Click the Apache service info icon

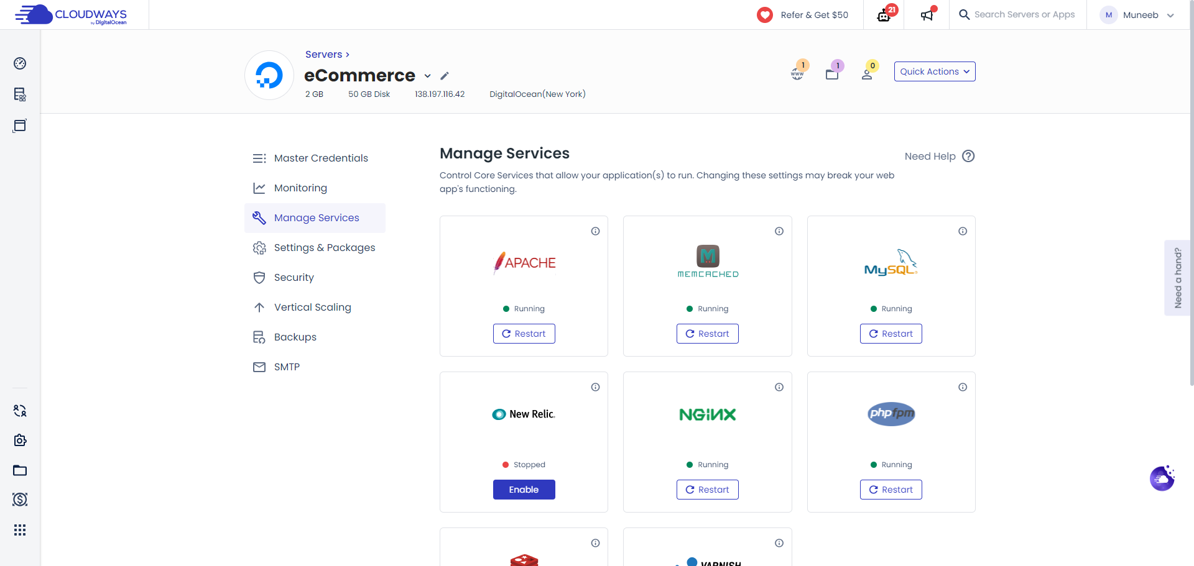point(595,231)
